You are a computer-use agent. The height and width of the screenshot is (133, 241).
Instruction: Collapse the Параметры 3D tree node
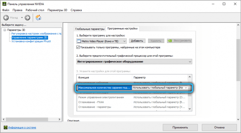(5, 30)
